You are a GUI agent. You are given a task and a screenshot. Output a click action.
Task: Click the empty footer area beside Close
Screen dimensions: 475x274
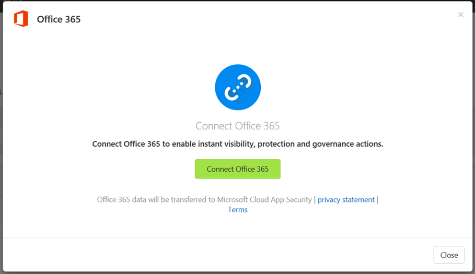(218, 255)
